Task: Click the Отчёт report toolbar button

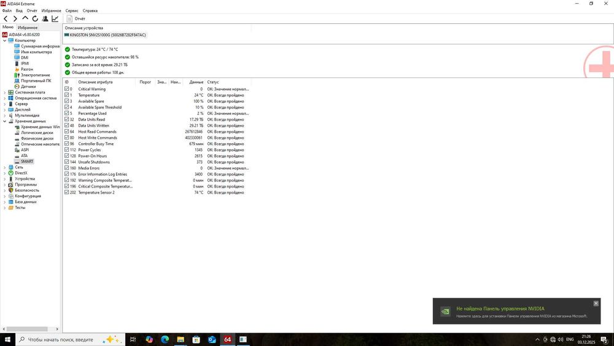Action: pos(76,18)
